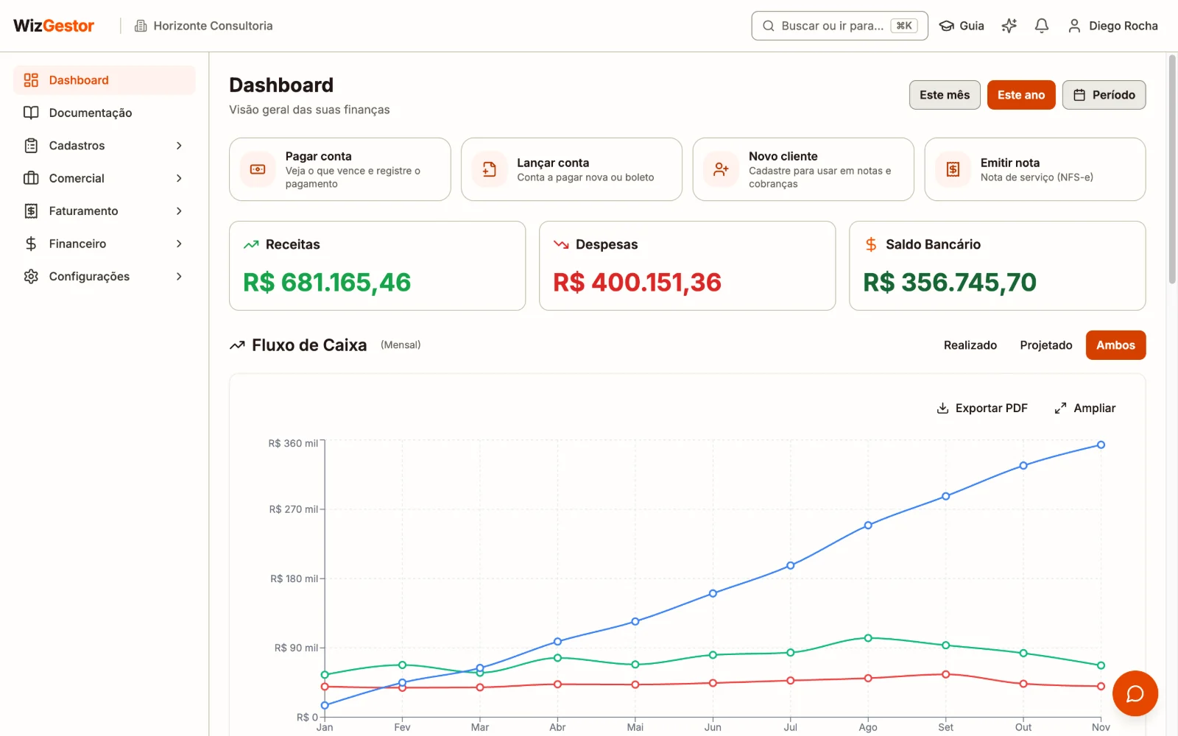Click the Novo cliente card icon
This screenshot has width=1178, height=736.
(722, 169)
